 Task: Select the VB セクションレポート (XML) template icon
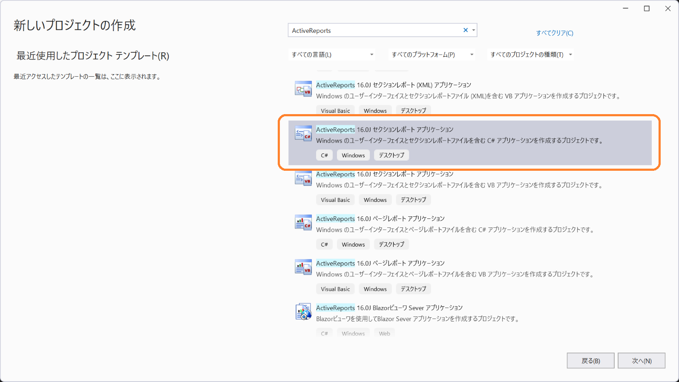click(x=303, y=89)
